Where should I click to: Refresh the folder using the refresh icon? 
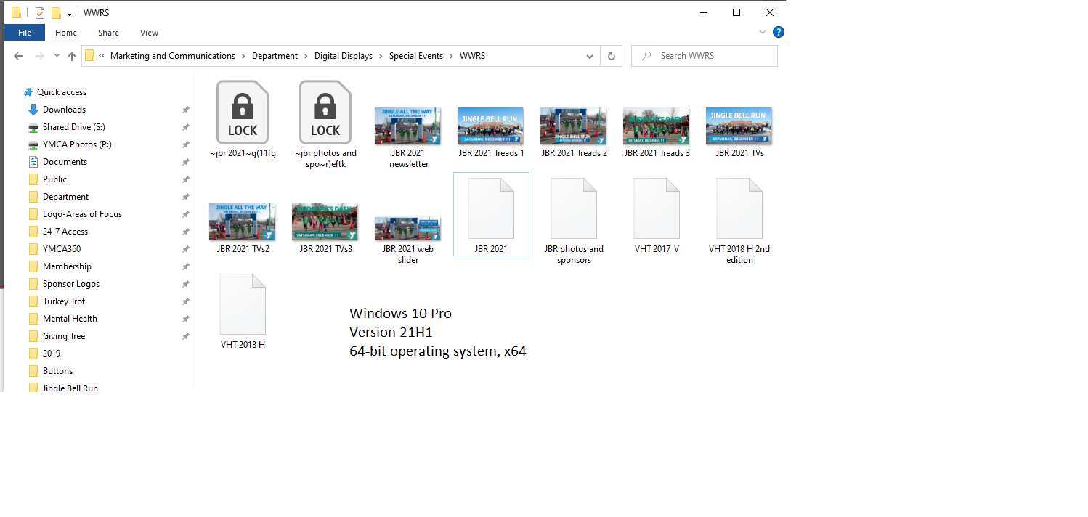[611, 55]
